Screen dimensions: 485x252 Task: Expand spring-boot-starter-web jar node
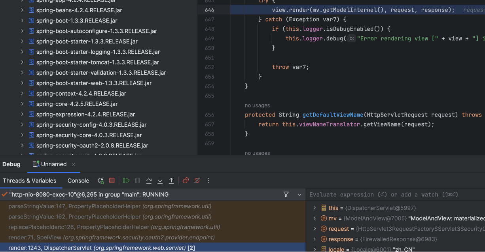coord(22,83)
